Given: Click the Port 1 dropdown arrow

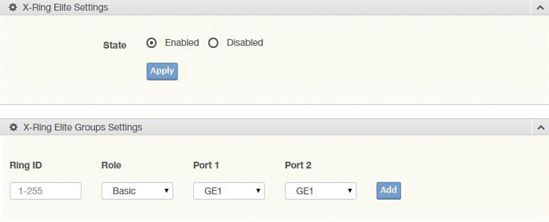Looking at the screenshot, I should (x=258, y=190).
